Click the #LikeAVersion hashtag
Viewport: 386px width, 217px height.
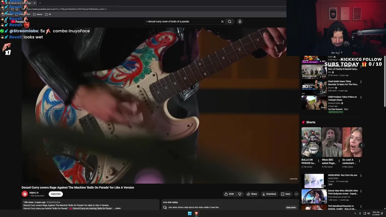[53, 202]
